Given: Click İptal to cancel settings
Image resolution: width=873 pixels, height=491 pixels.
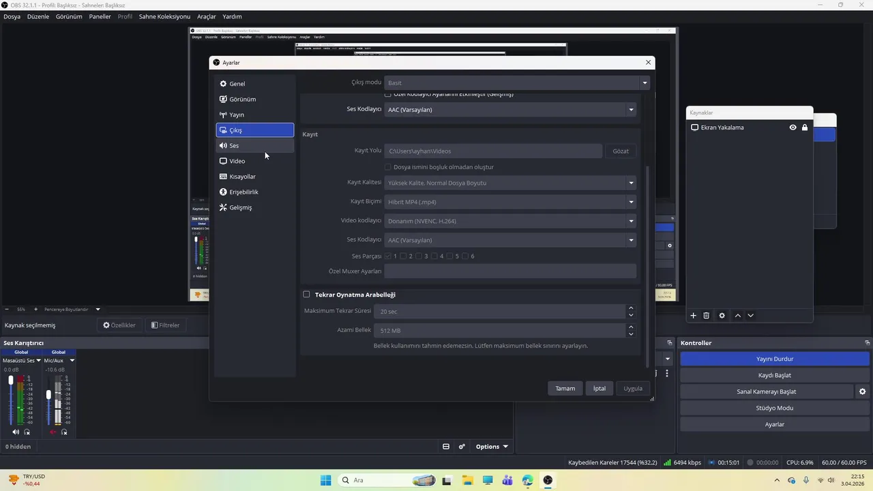Looking at the screenshot, I should coord(600,388).
